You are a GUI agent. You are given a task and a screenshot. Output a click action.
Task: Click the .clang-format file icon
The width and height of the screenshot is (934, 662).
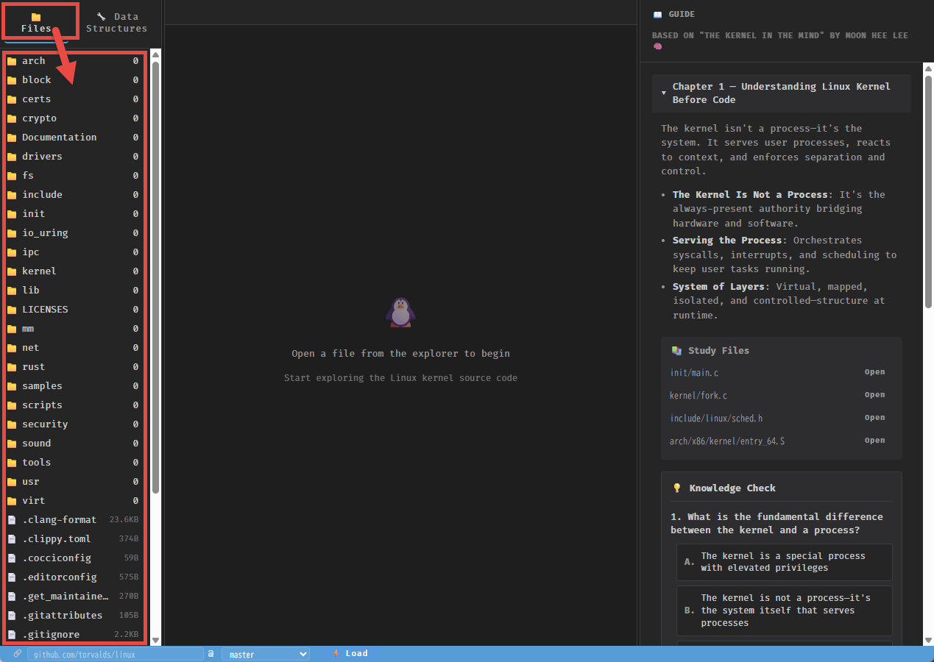[12, 520]
